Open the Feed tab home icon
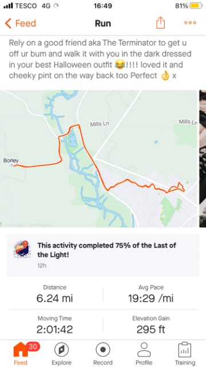Screen dimensions: 206x367 pyautogui.click(x=21, y=349)
